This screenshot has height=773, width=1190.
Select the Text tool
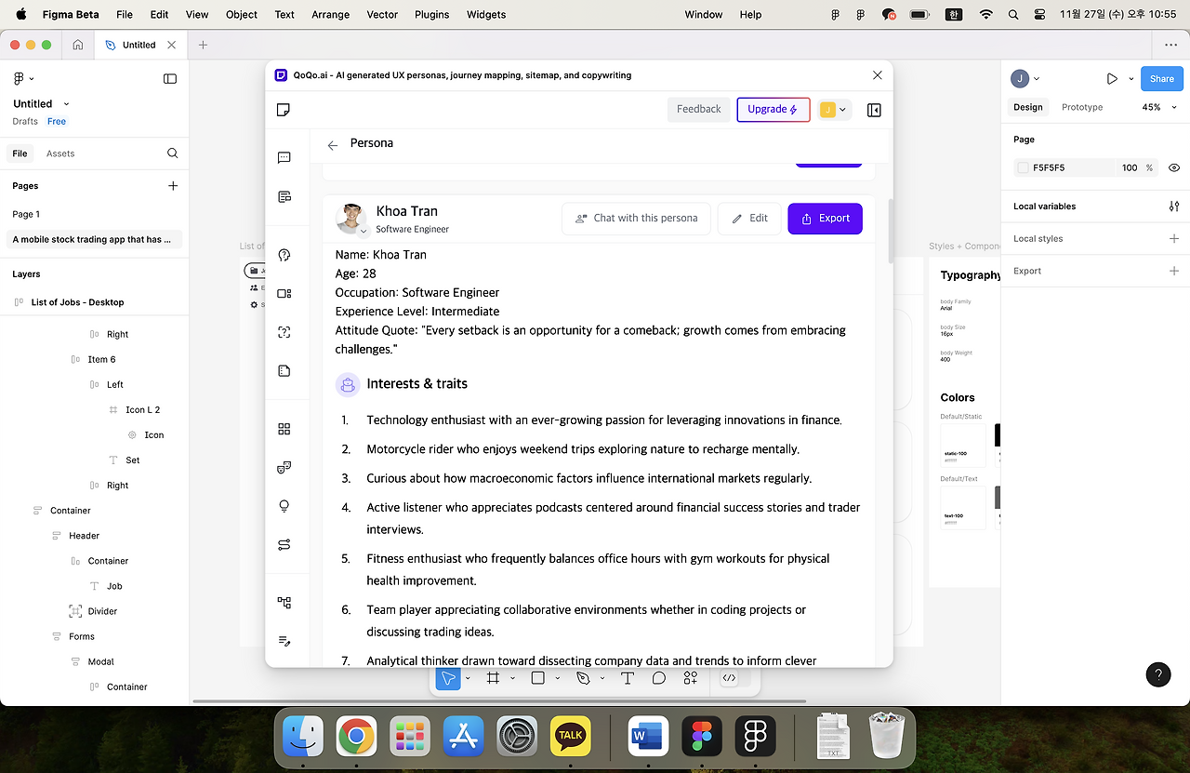(628, 678)
